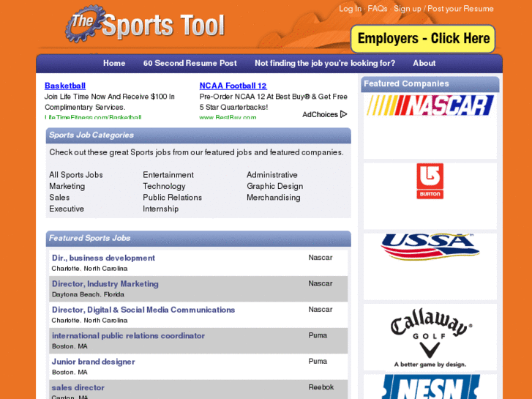Click the Featured Sports Jobs header
Viewport: 532px width, 399px height.
click(198, 239)
